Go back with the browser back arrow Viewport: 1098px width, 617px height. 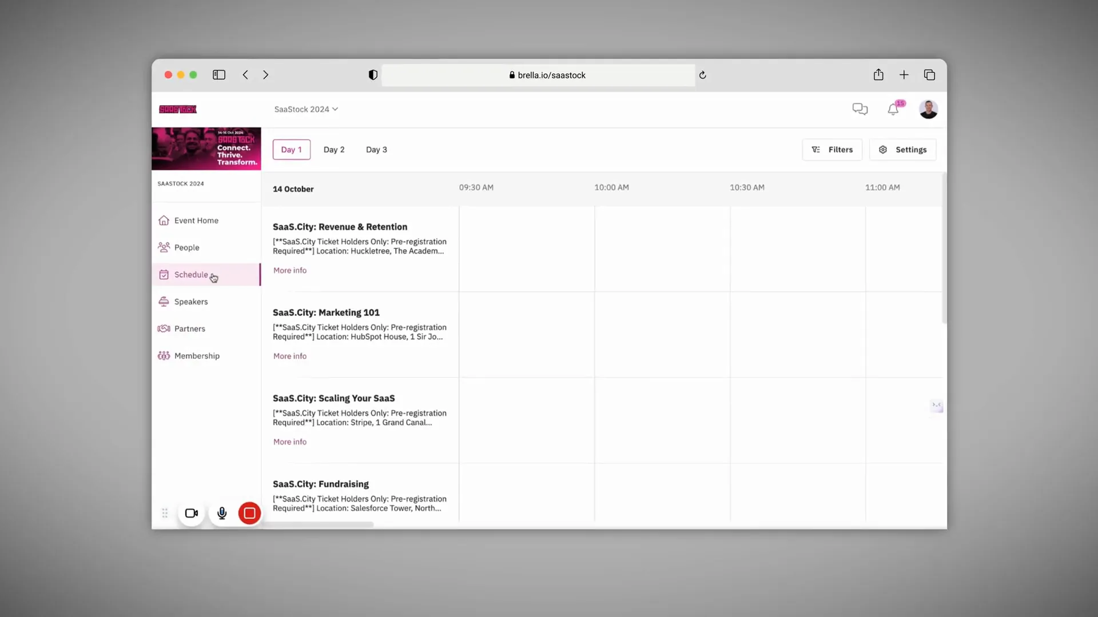(x=245, y=75)
